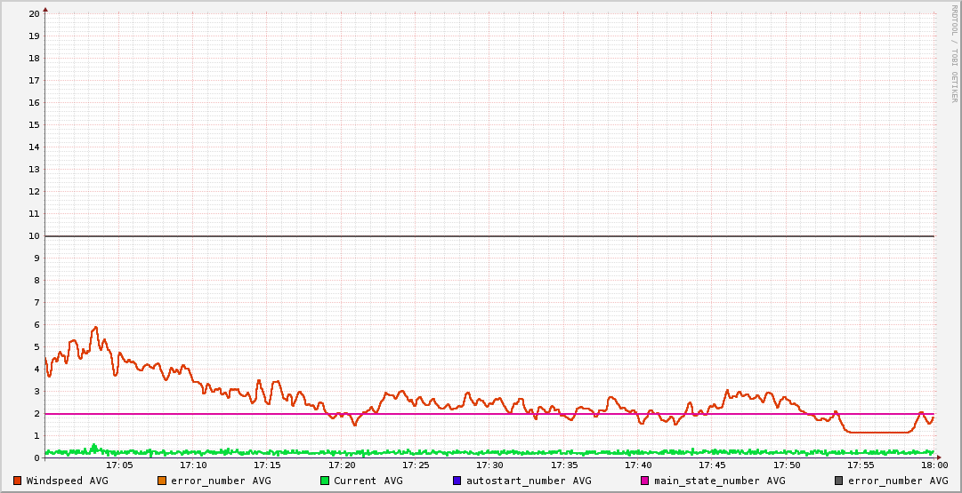Click the 17:30 time axis label
962x493 pixels.
click(x=489, y=465)
